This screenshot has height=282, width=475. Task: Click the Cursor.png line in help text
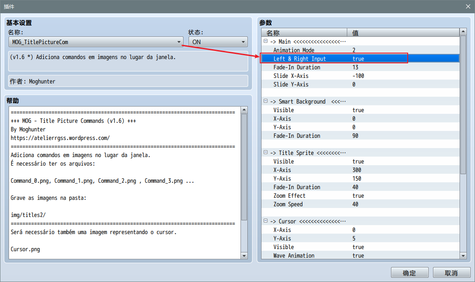(x=25, y=249)
